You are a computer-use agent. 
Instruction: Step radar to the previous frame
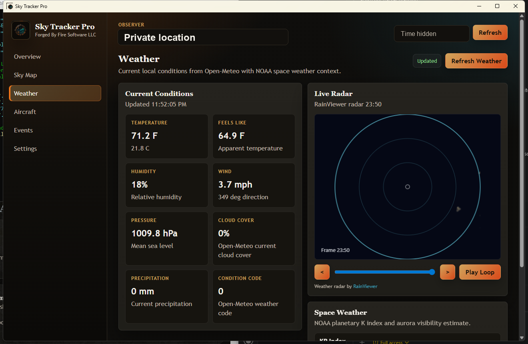(322, 272)
